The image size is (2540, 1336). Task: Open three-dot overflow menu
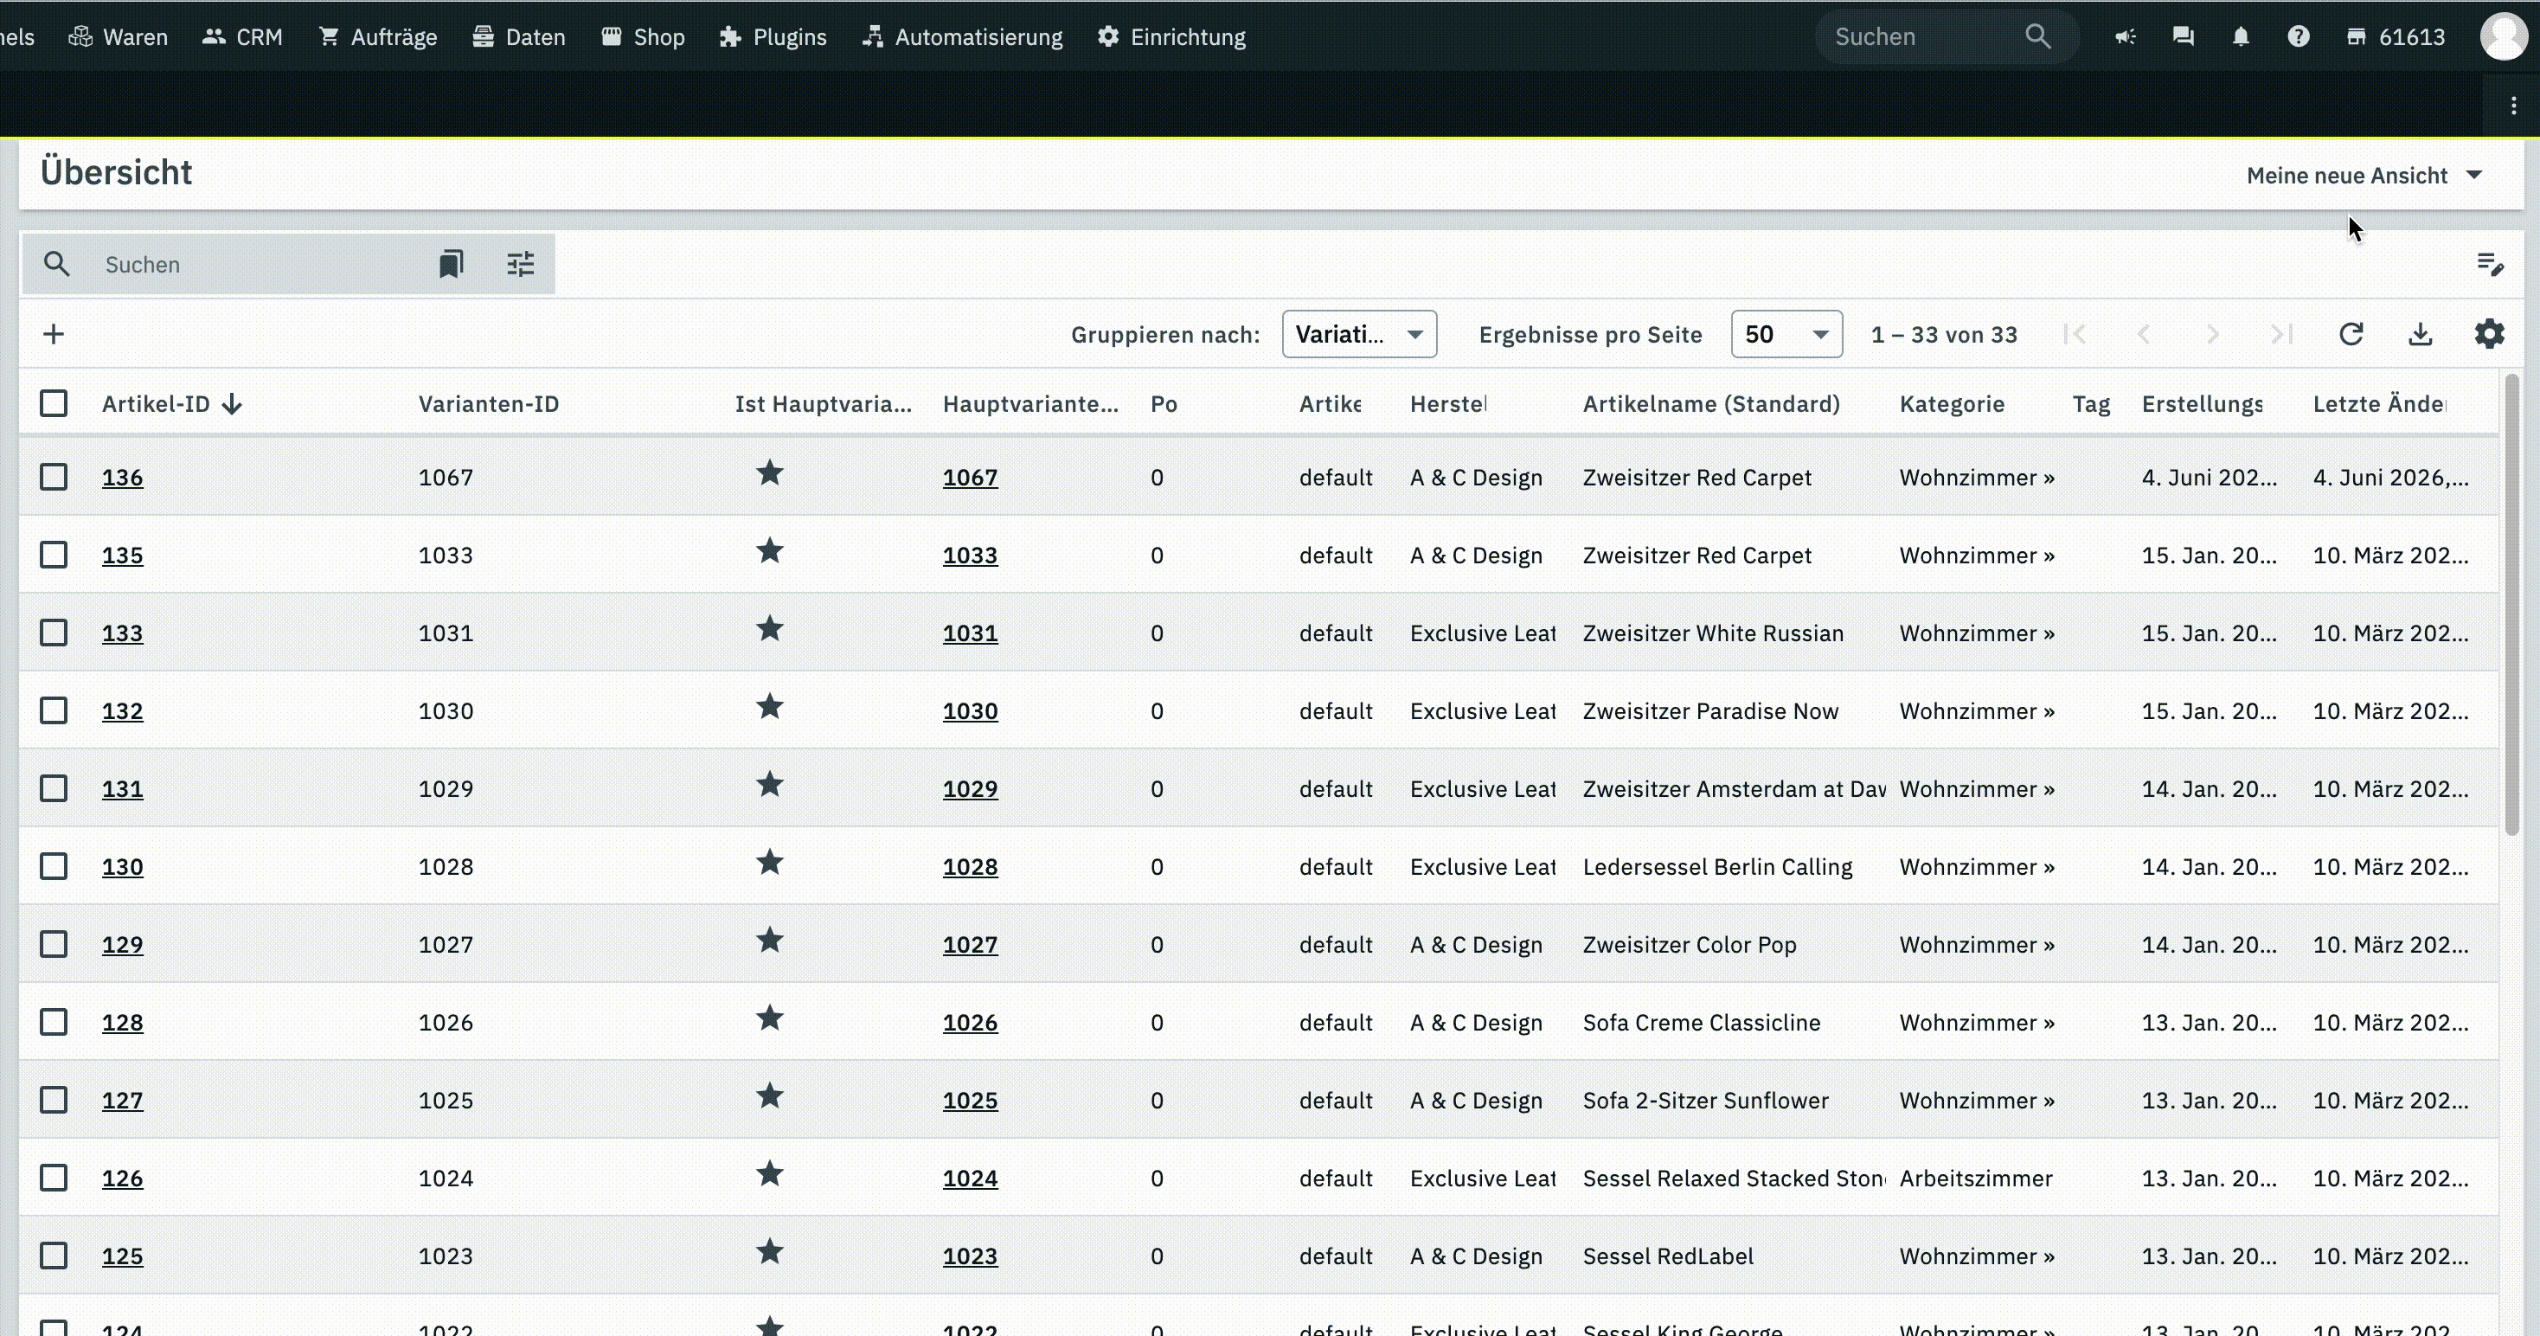[2513, 106]
